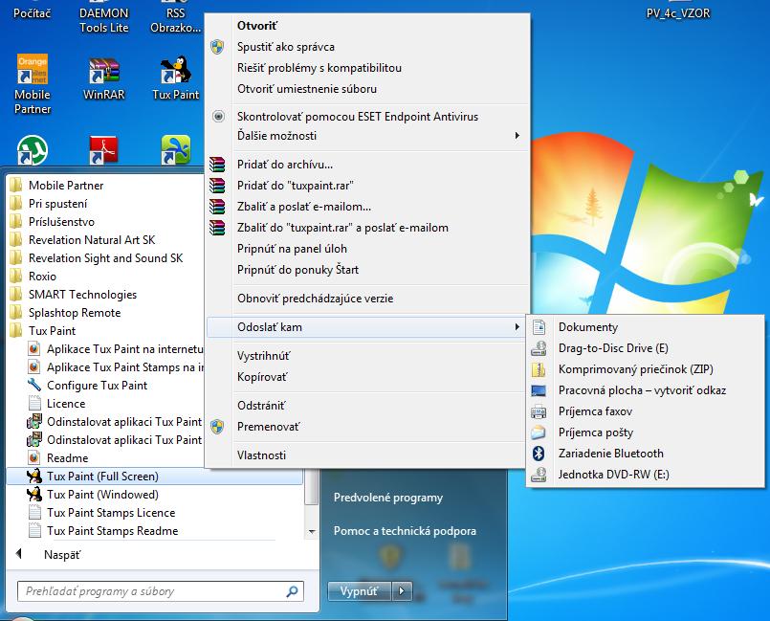Image resolution: width=770 pixels, height=621 pixels.
Task: Click Otvoriť umiestnenie súboru
Action: click(367, 89)
